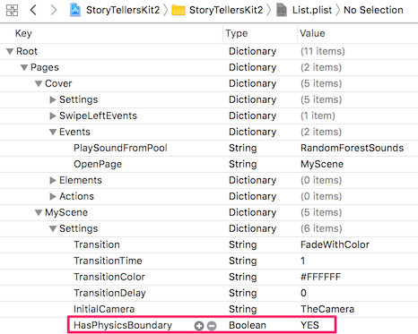Viewport: 418px width, 334px height.
Task: Select the InitialCamera key
Action: pyautogui.click(x=104, y=309)
